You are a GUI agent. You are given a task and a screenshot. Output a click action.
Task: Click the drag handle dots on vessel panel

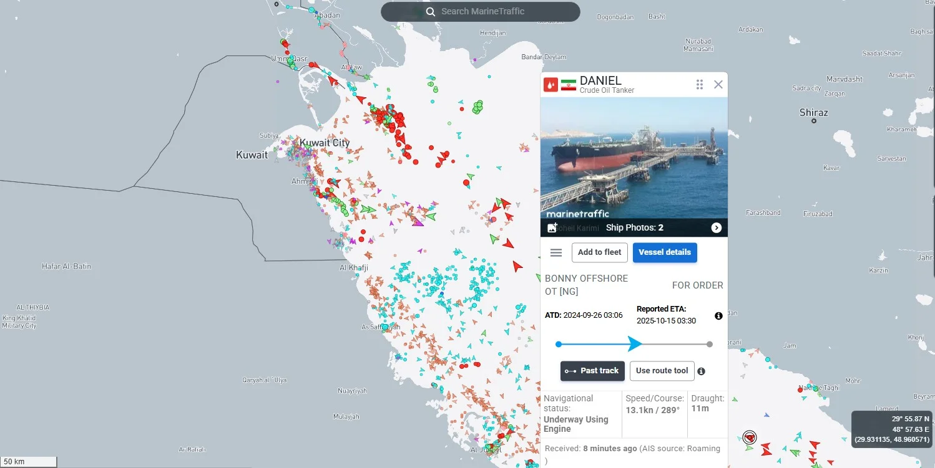pos(700,85)
